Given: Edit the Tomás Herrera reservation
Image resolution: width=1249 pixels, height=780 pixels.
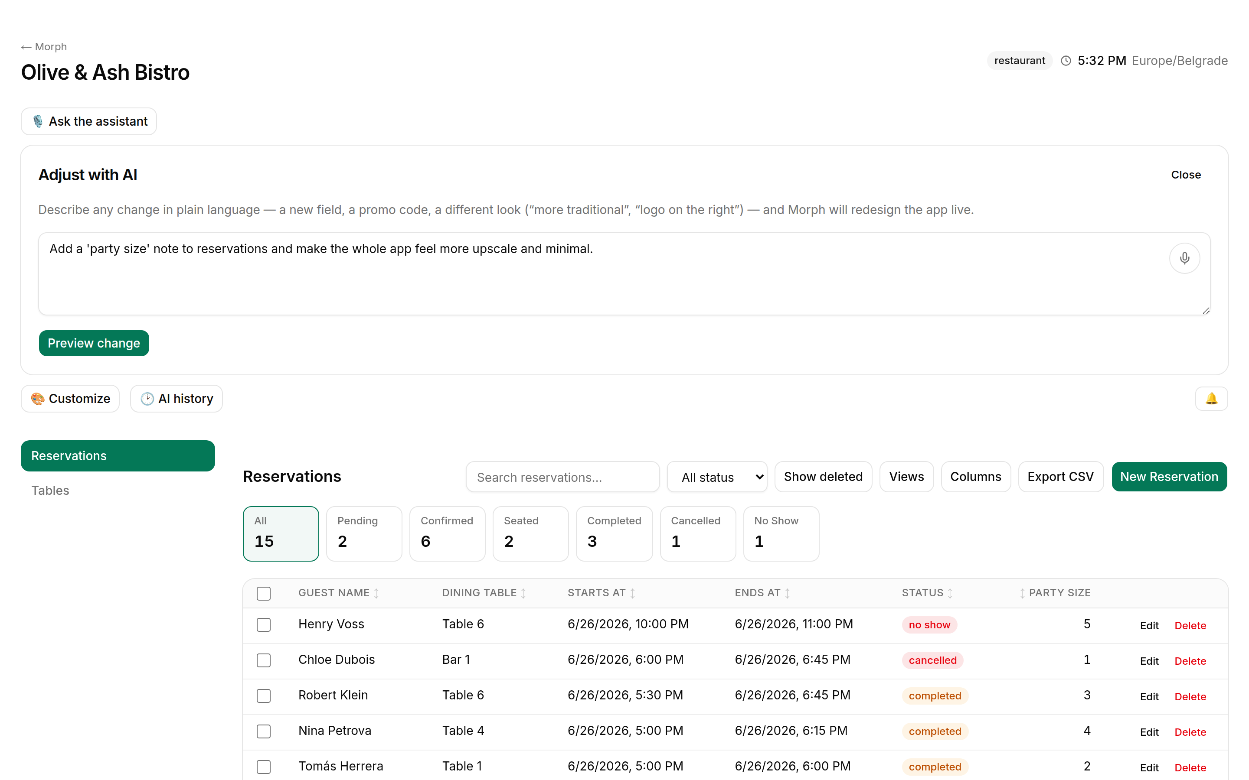Looking at the screenshot, I should 1149,768.
